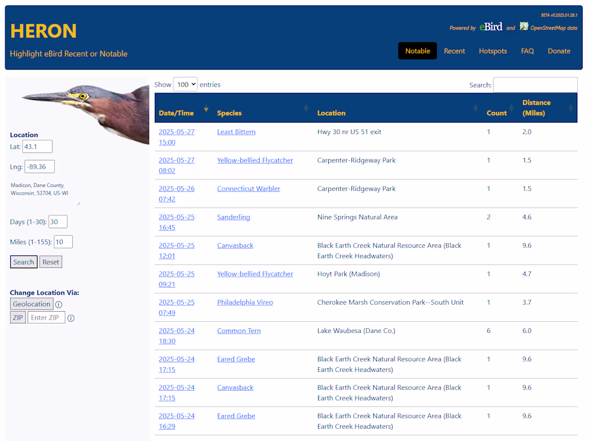Sort table by Distance (Miles) column
This screenshot has height=441, width=589.
coord(548,108)
